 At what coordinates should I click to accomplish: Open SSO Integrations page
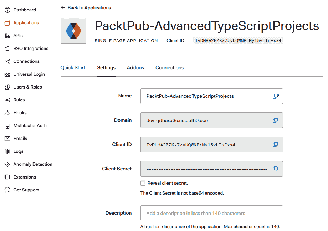click(31, 49)
